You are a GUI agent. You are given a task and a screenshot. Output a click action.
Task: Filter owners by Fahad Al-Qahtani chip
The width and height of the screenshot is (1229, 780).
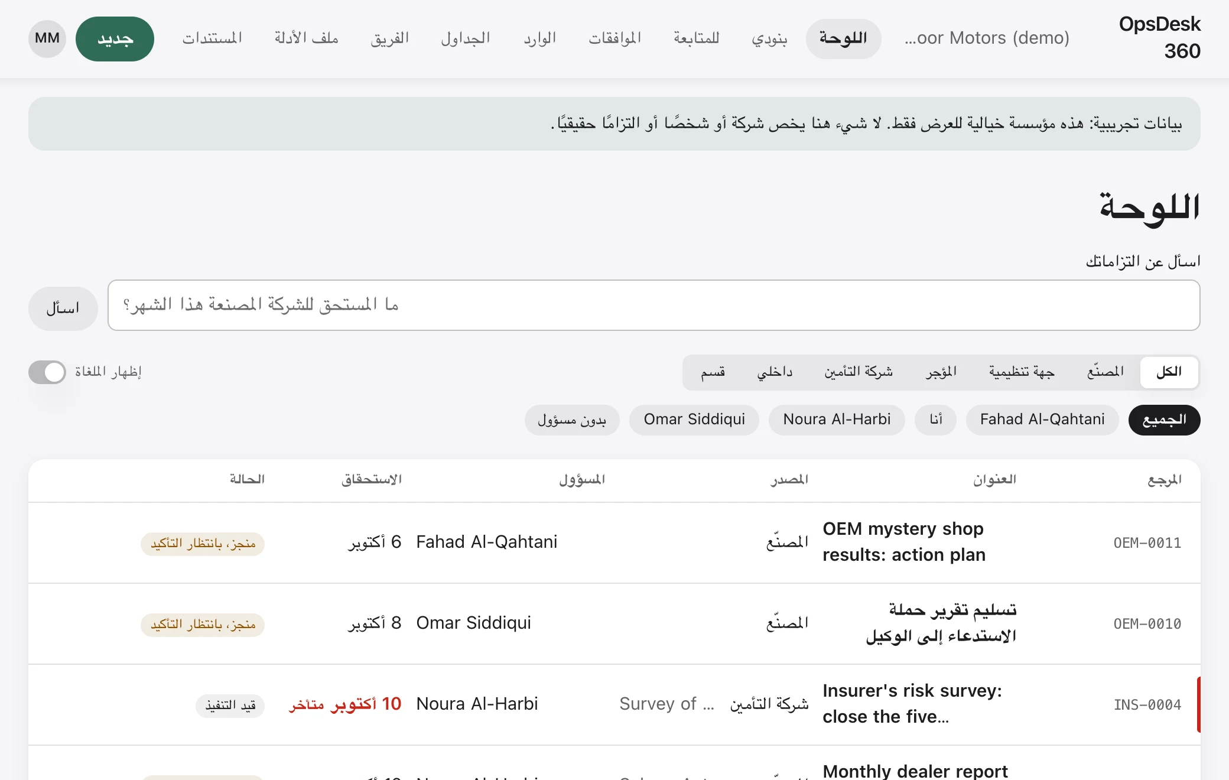point(1042,420)
